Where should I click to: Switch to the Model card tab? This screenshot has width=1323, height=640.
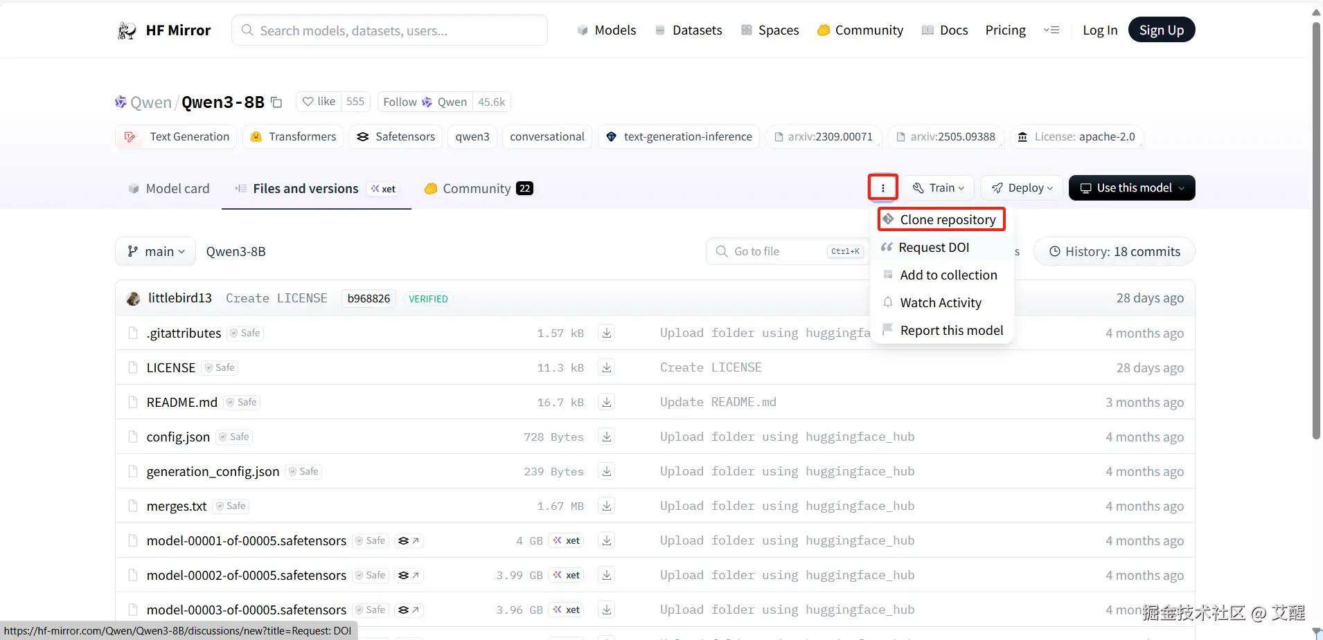[x=169, y=188]
